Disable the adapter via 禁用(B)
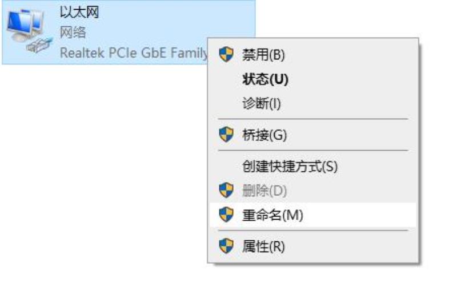Screen dimensions: 457x287 coord(312,54)
